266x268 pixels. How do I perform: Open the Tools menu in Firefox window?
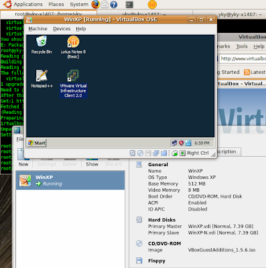tap(242, 46)
